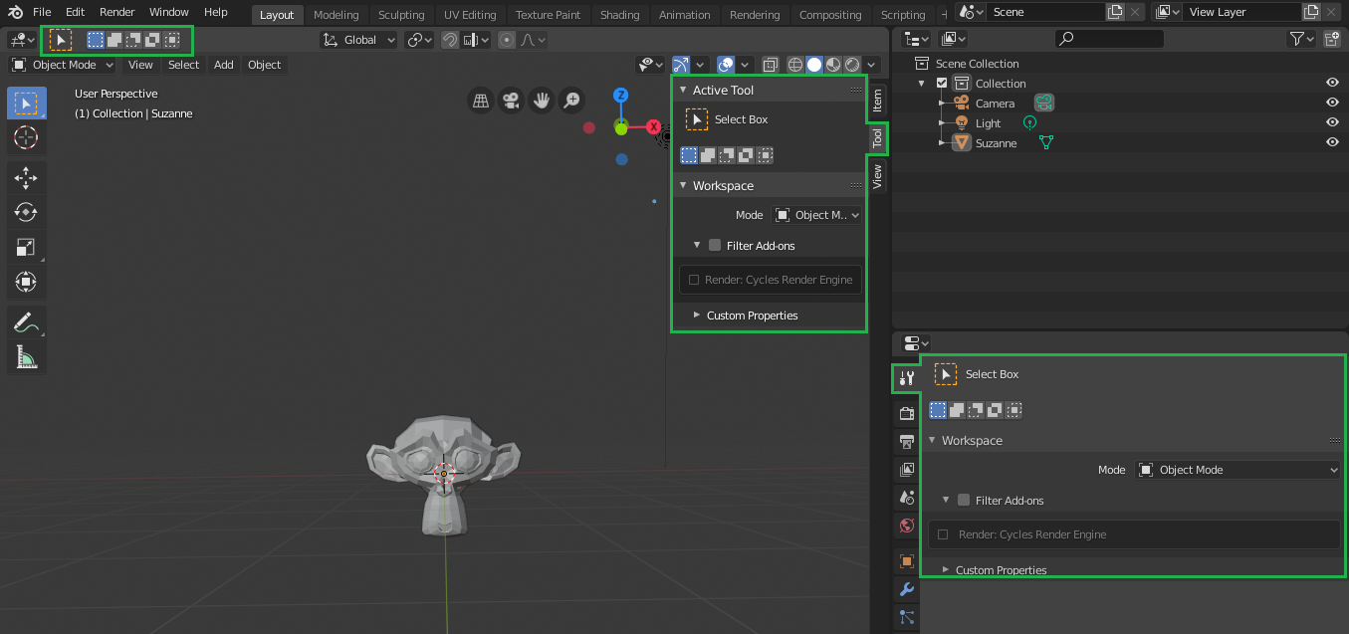The image size is (1349, 634).
Task: Toggle the X-Ray display button
Action: tap(771, 65)
